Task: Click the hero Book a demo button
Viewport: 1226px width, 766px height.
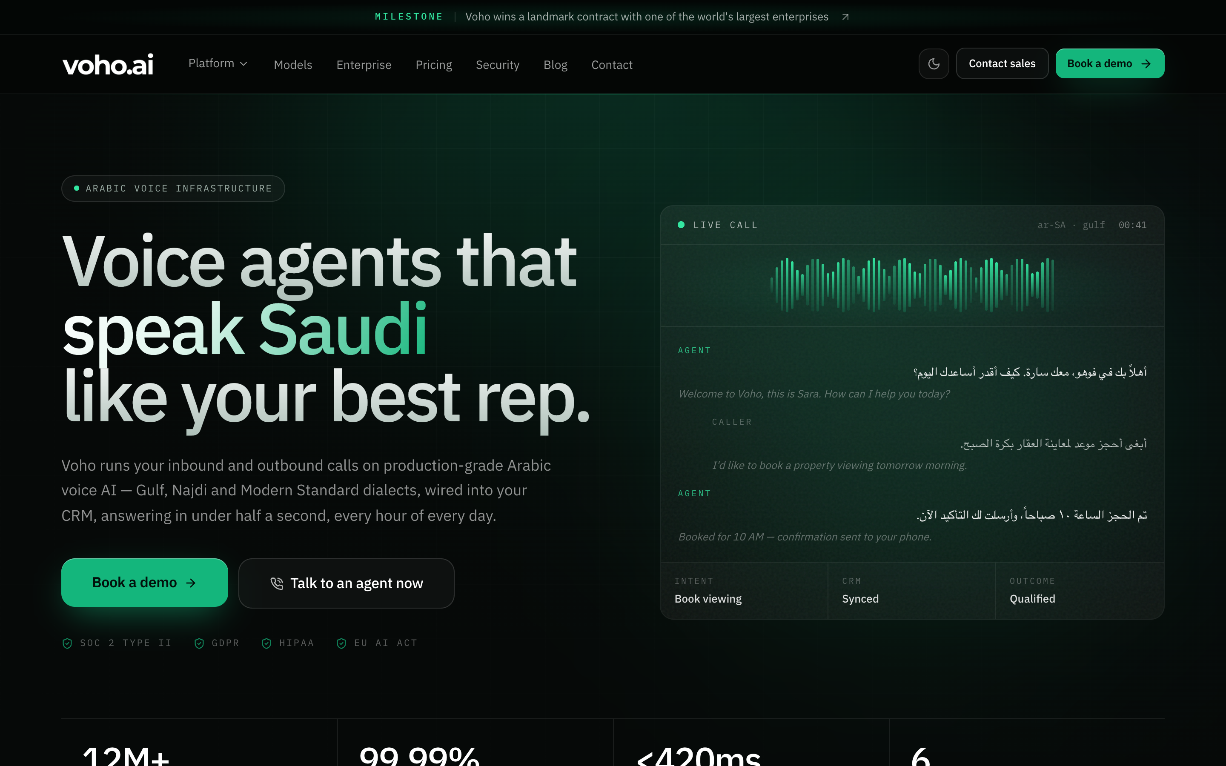Action: [x=144, y=583]
